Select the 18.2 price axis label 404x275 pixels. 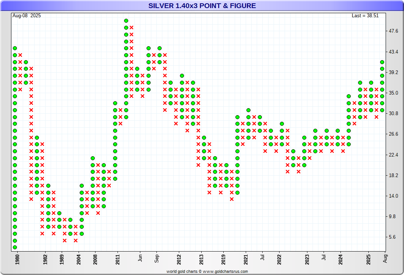tap(393, 175)
